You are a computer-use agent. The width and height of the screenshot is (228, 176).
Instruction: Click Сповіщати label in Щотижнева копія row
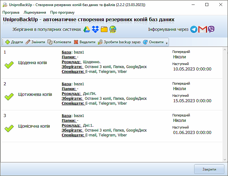click(x=73, y=103)
